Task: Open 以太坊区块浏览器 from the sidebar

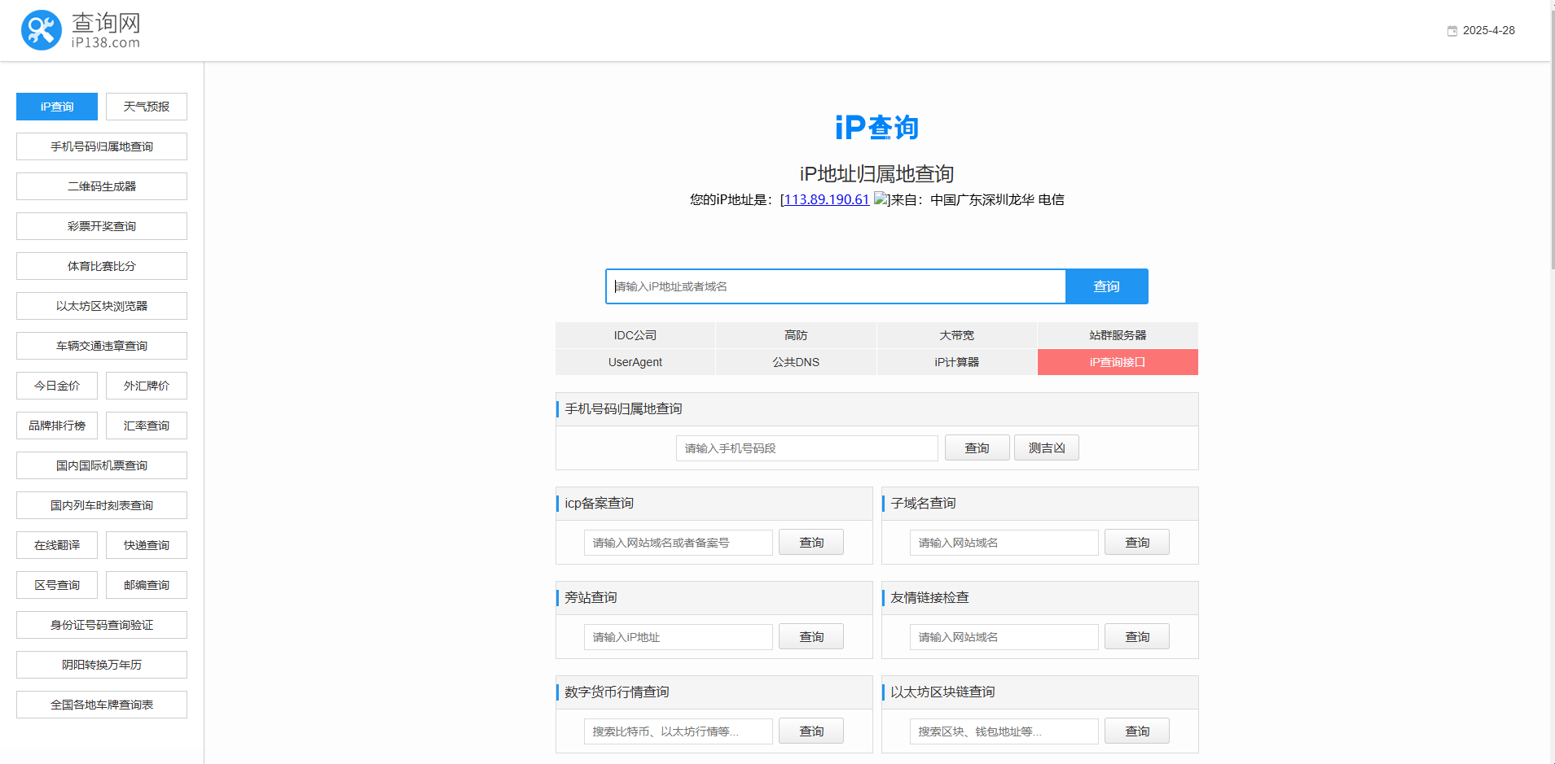Action: (x=101, y=305)
